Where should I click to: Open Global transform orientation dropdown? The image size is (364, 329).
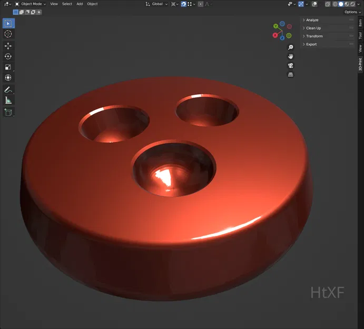click(156, 4)
